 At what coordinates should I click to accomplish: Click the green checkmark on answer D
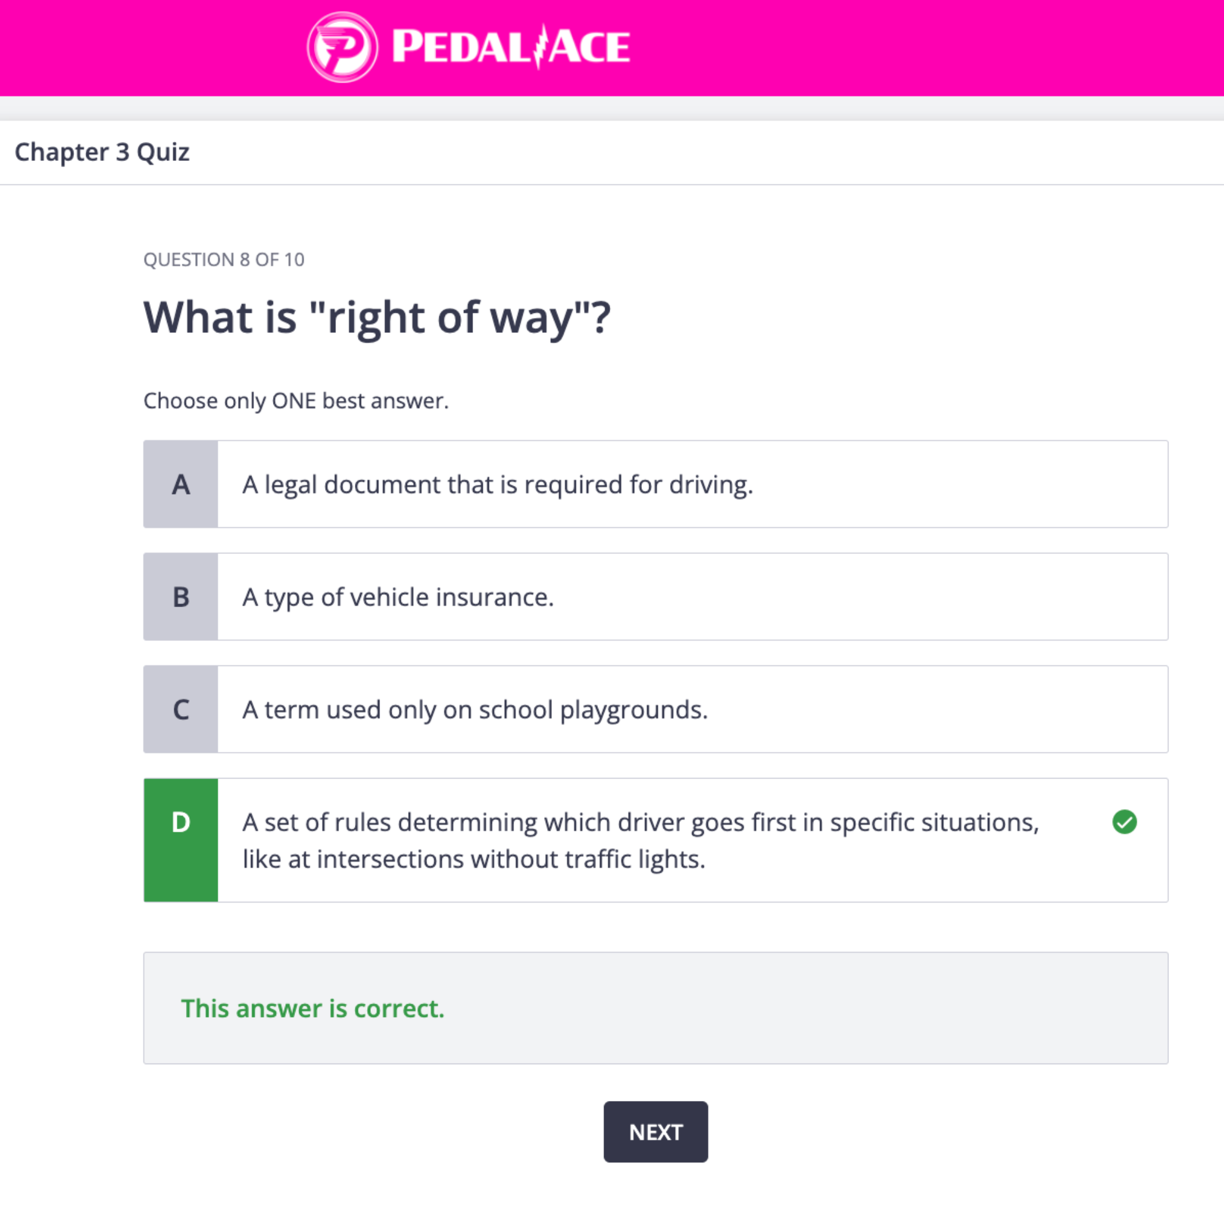1125,822
